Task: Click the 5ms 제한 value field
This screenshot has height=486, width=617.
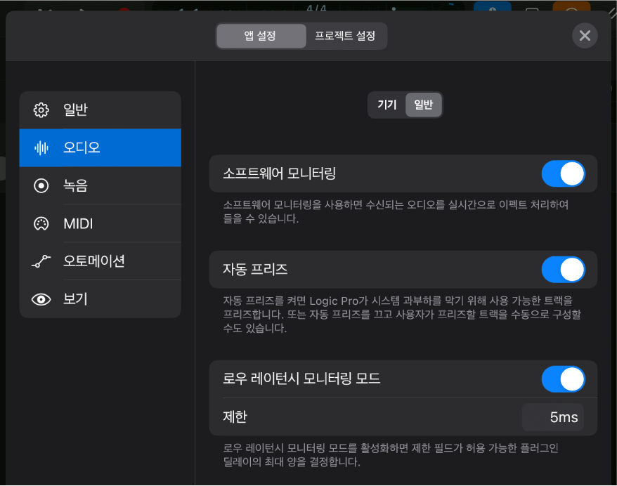Action: [x=552, y=417]
